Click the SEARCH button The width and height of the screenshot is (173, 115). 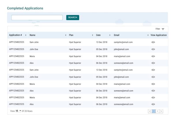73,18
